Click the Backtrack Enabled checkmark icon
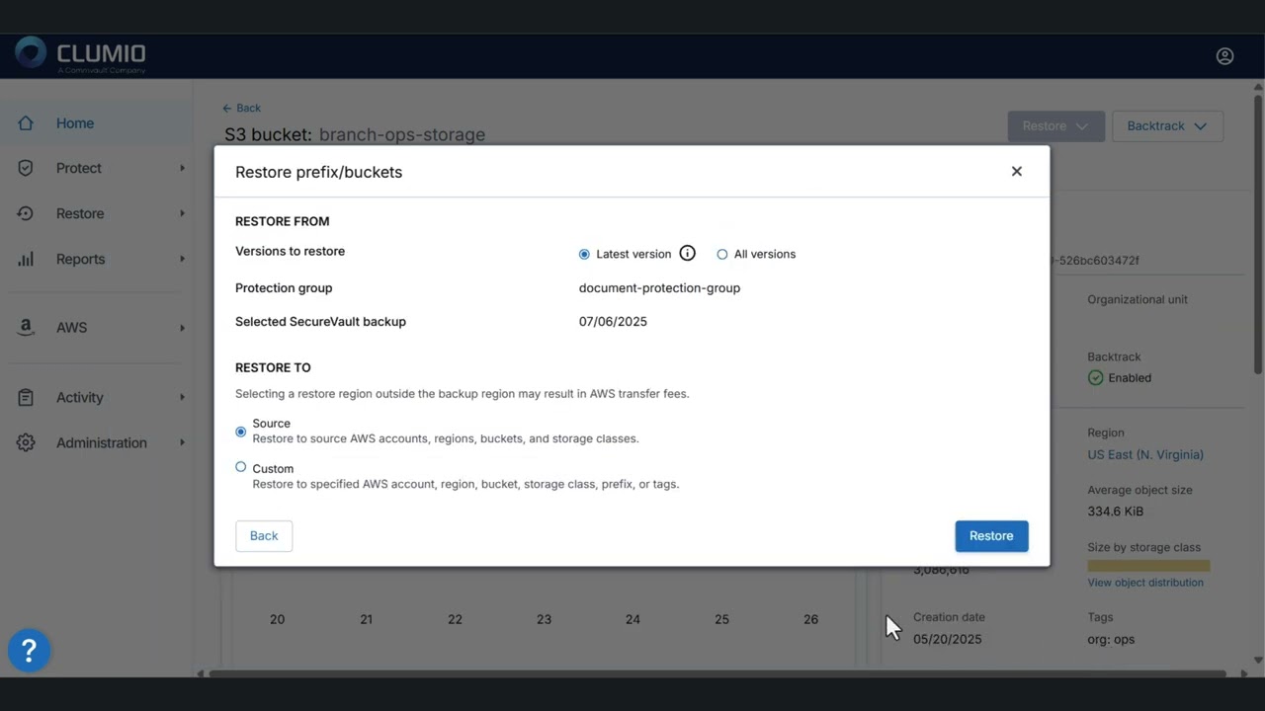The height and width of the screenshot is (711, 1265). 1095,377
